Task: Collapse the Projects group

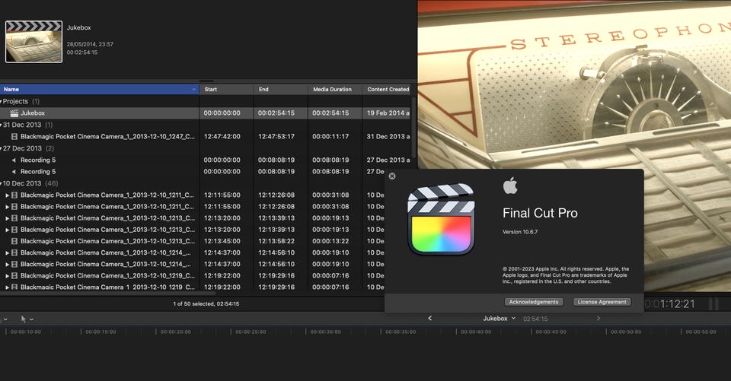Action: coord(2,101)
